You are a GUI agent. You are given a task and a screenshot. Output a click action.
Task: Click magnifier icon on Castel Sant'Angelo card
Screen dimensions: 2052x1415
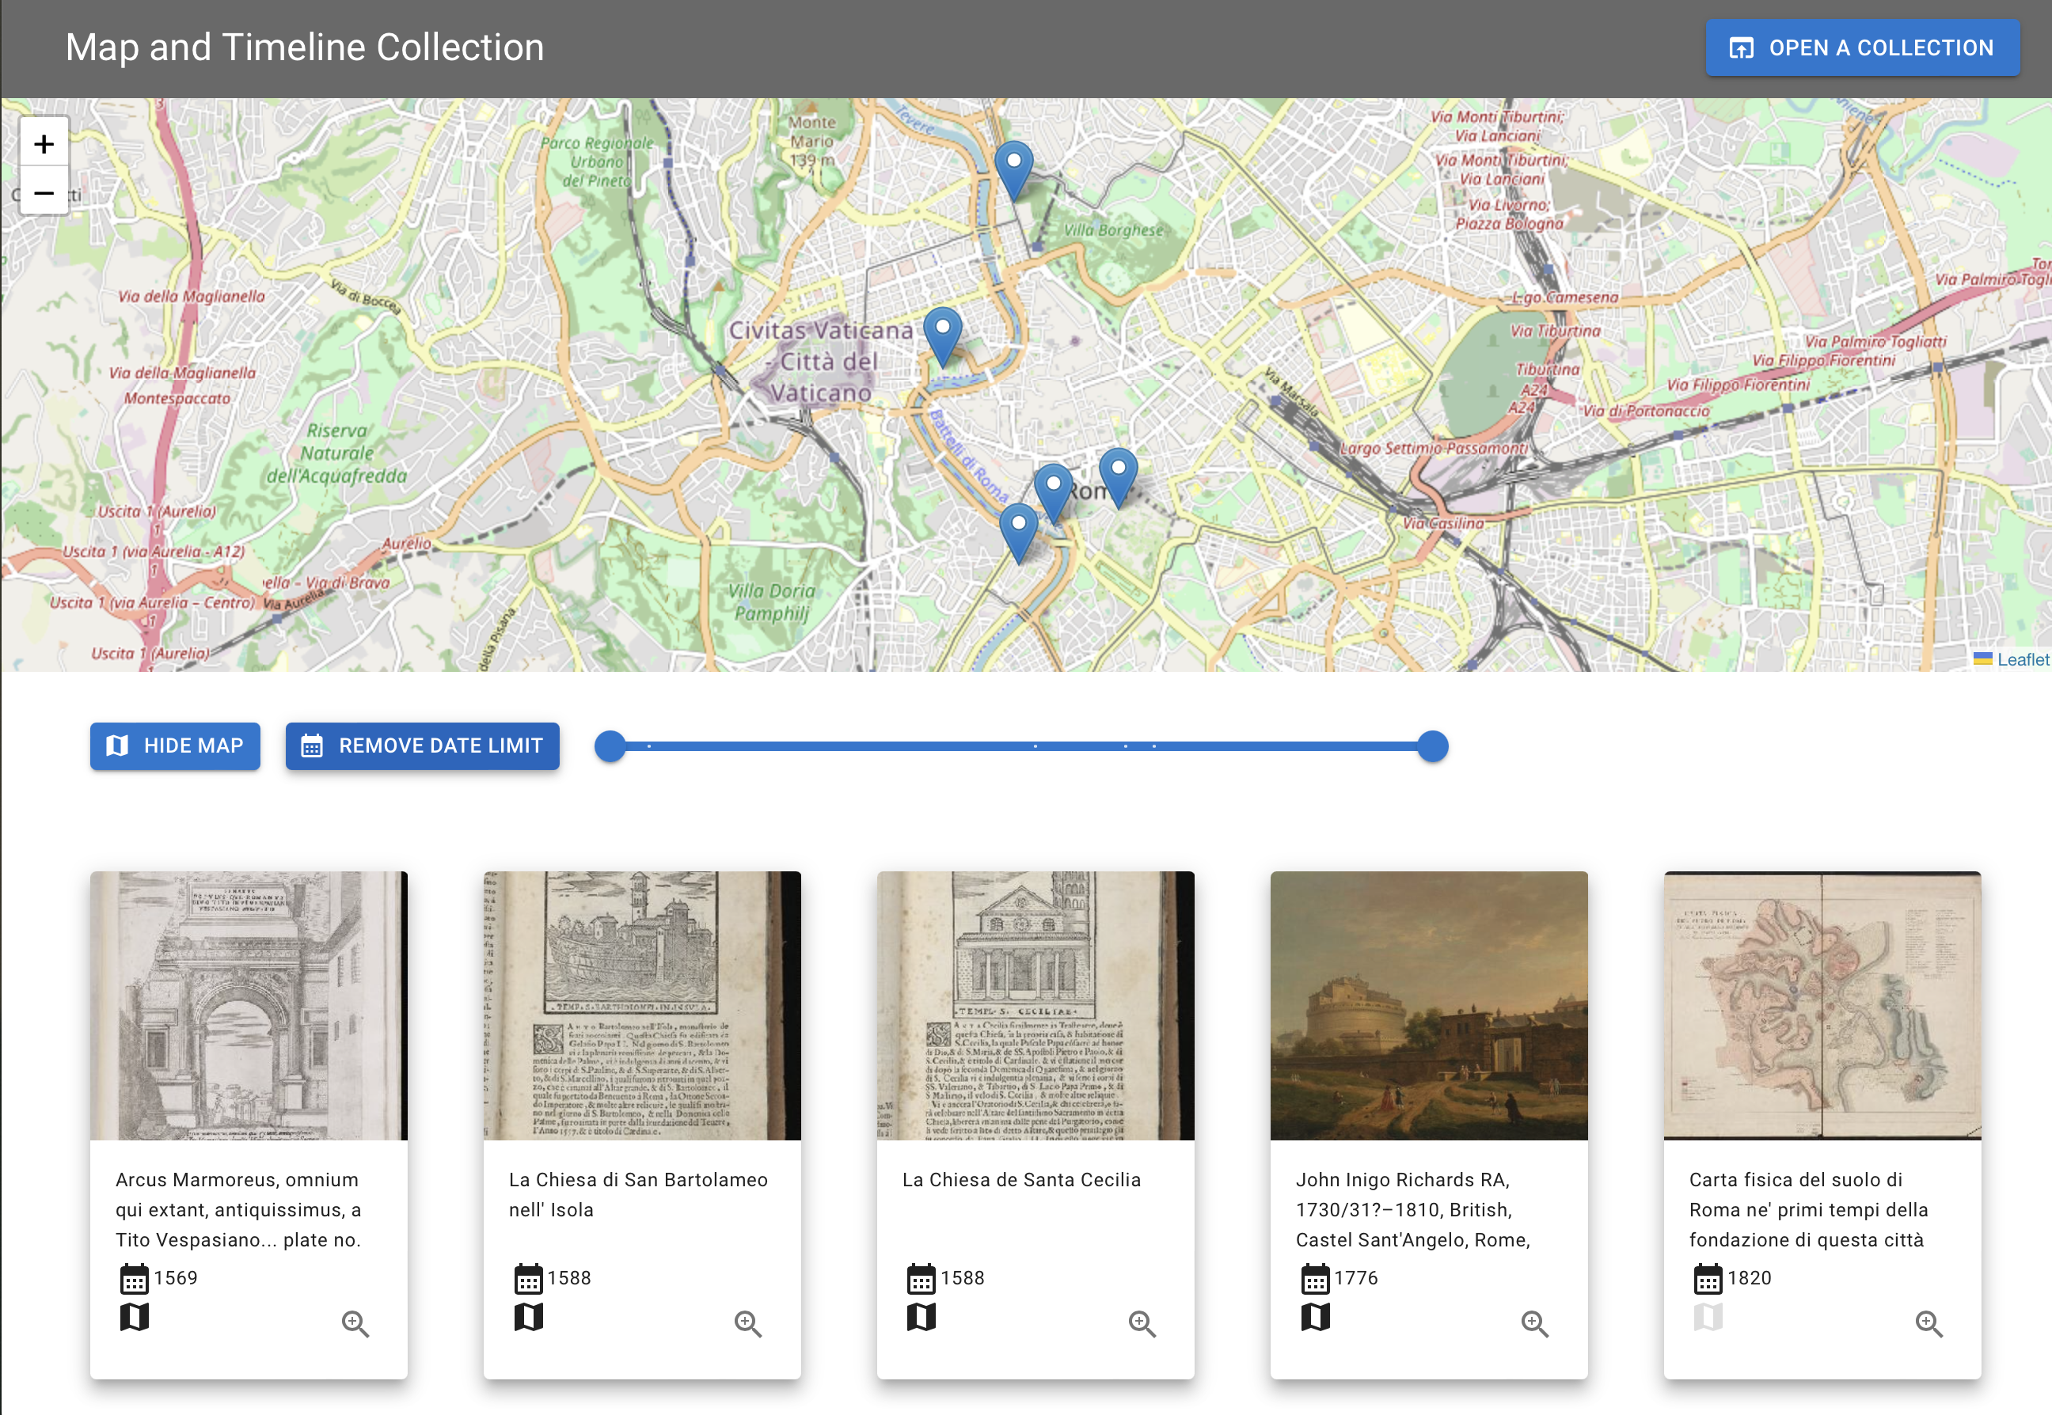pyautogui.click(x=1534, y=1322)
